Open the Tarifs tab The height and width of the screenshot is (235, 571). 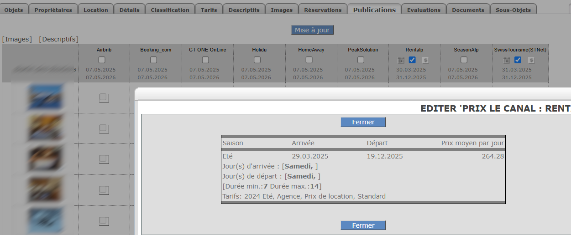tap(209, 10)
